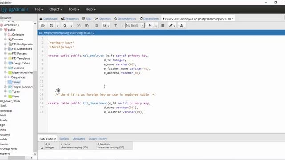Open Find options dropdown arrow
This screenshot has height=160, width=285.
pos(71,26)
